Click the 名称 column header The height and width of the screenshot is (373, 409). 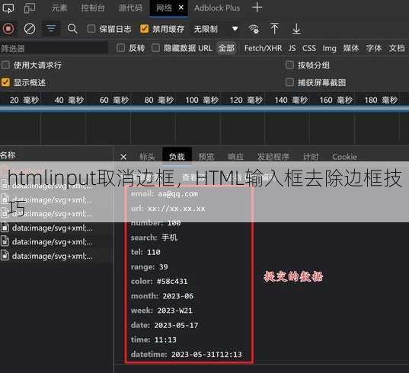pos(8,155)
